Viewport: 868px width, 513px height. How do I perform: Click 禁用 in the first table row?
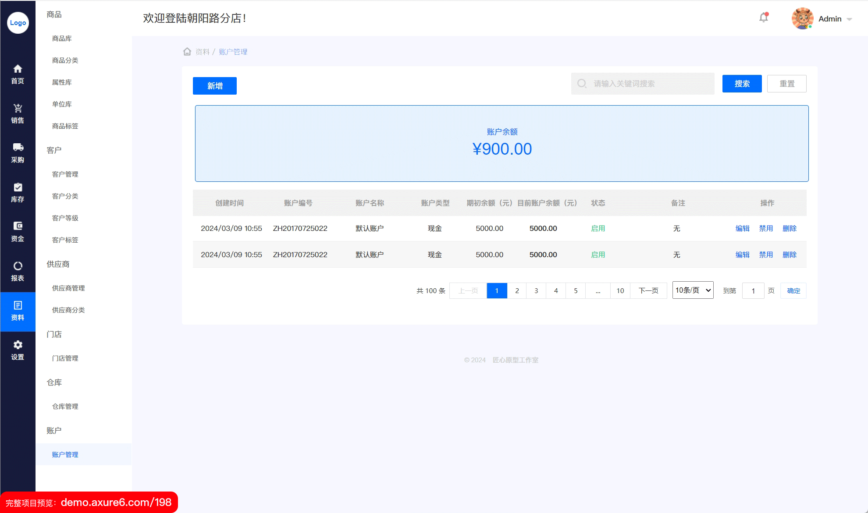[x=766, y=228]
